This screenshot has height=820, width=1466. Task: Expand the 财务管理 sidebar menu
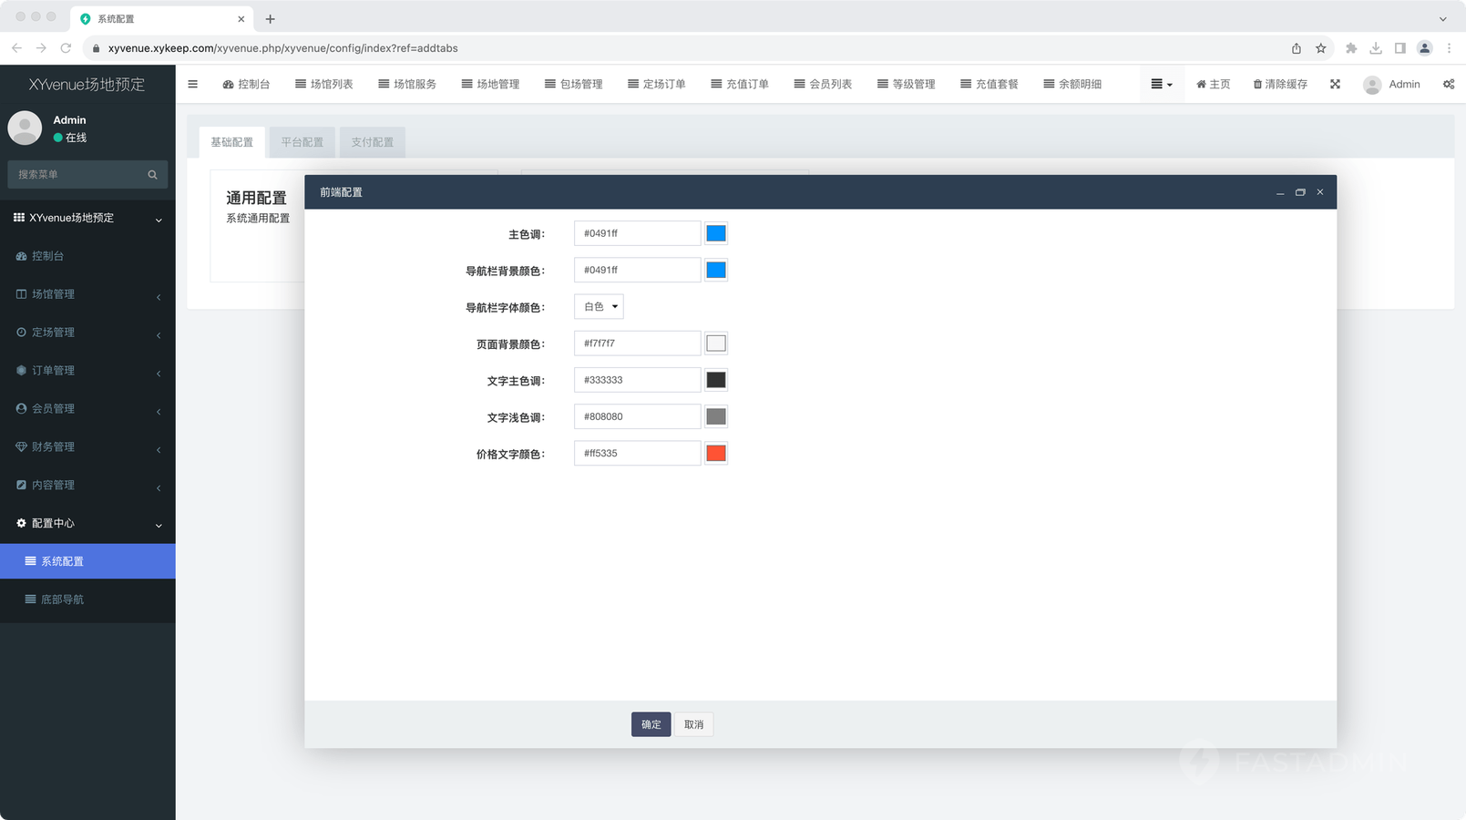87,447
